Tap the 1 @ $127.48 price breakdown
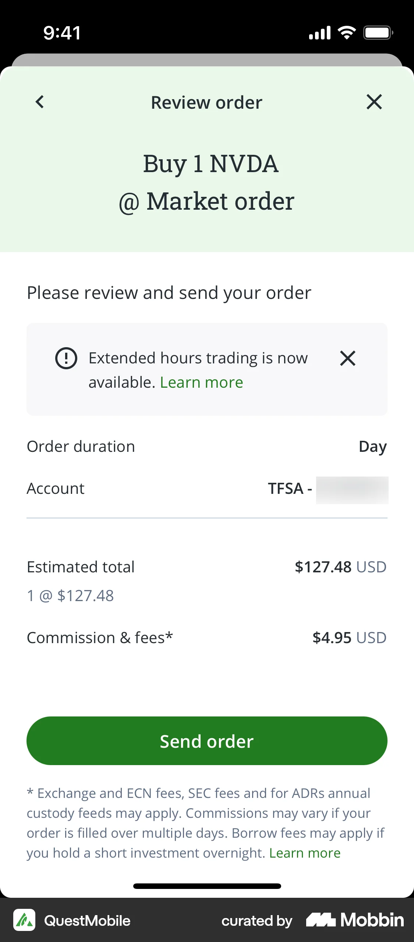 [x=70, y=596]
